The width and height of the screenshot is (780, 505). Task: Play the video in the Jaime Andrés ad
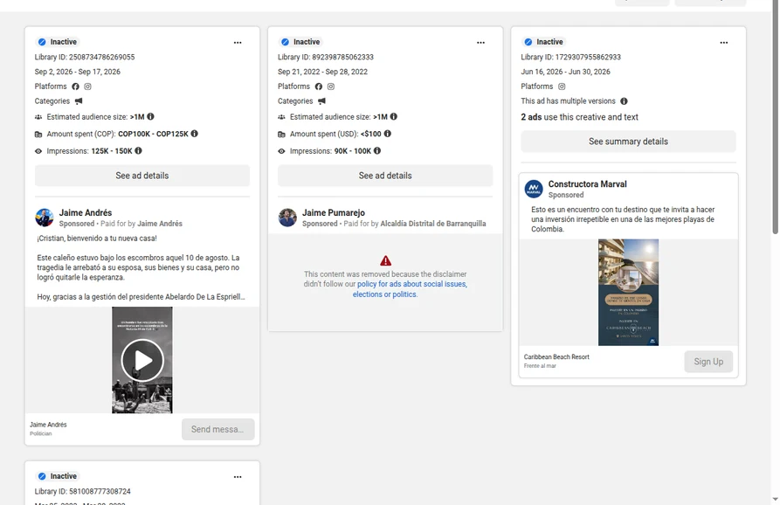click(x=142, y=360)
